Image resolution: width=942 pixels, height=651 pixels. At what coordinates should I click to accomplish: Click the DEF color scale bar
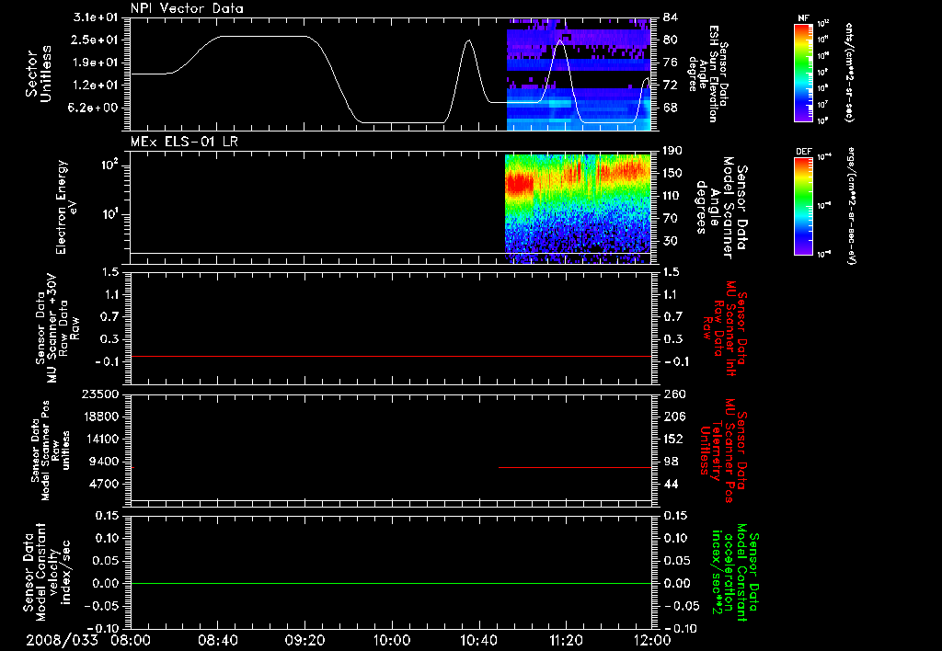pyautogui.click(x=803, y=206)
